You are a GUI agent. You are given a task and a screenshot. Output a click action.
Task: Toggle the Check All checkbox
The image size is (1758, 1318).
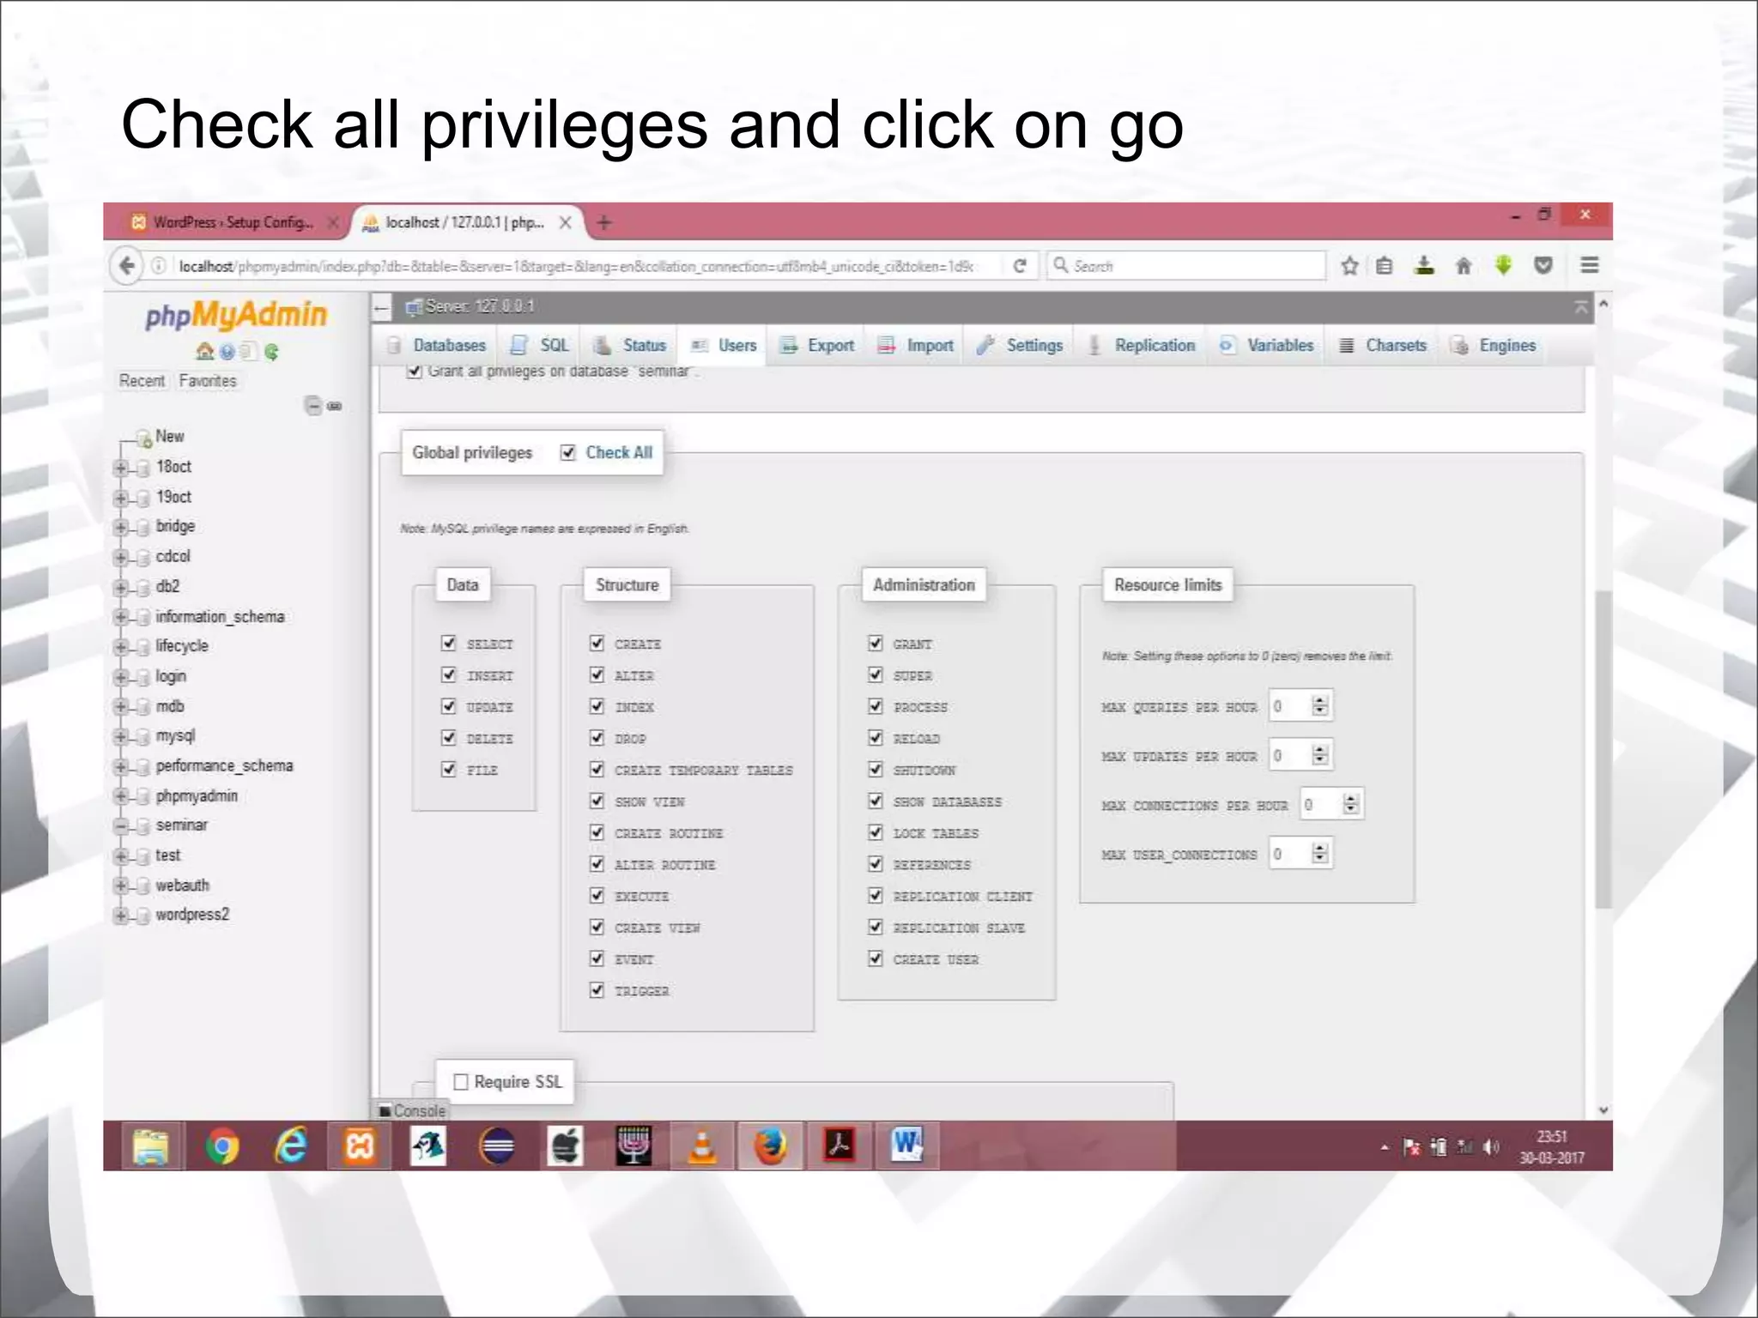(567, 452)
